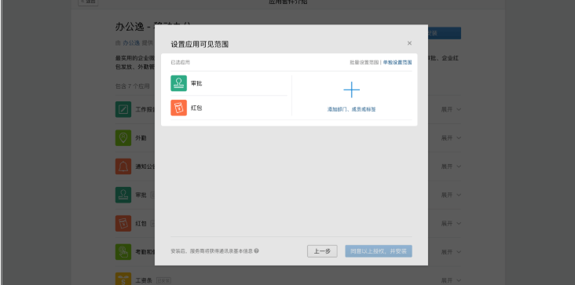Close the 设置应用可见范围 dialog
This screenshot has width=575, height=285.
(409, 43)
